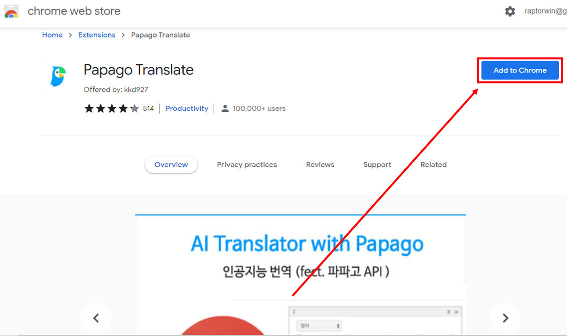This screenshot has height=336, width=567.
Task: Click the AI Translator with Papago screenshot
Action: click(301, 275)
